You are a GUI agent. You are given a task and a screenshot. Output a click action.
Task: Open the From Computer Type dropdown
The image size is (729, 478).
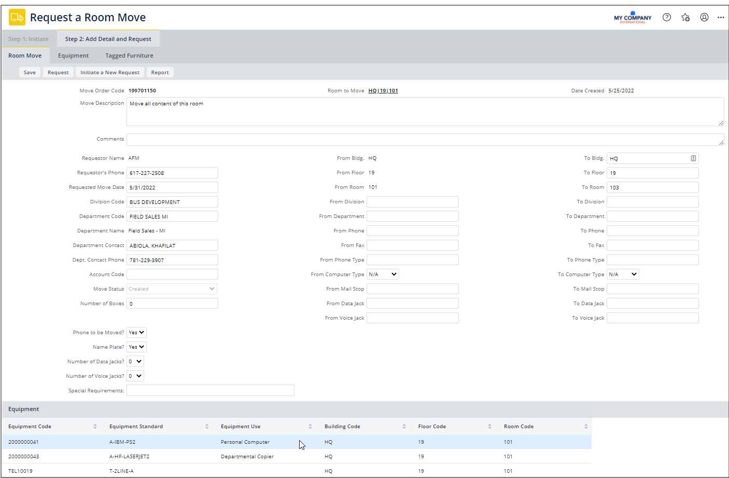point(383,275)
